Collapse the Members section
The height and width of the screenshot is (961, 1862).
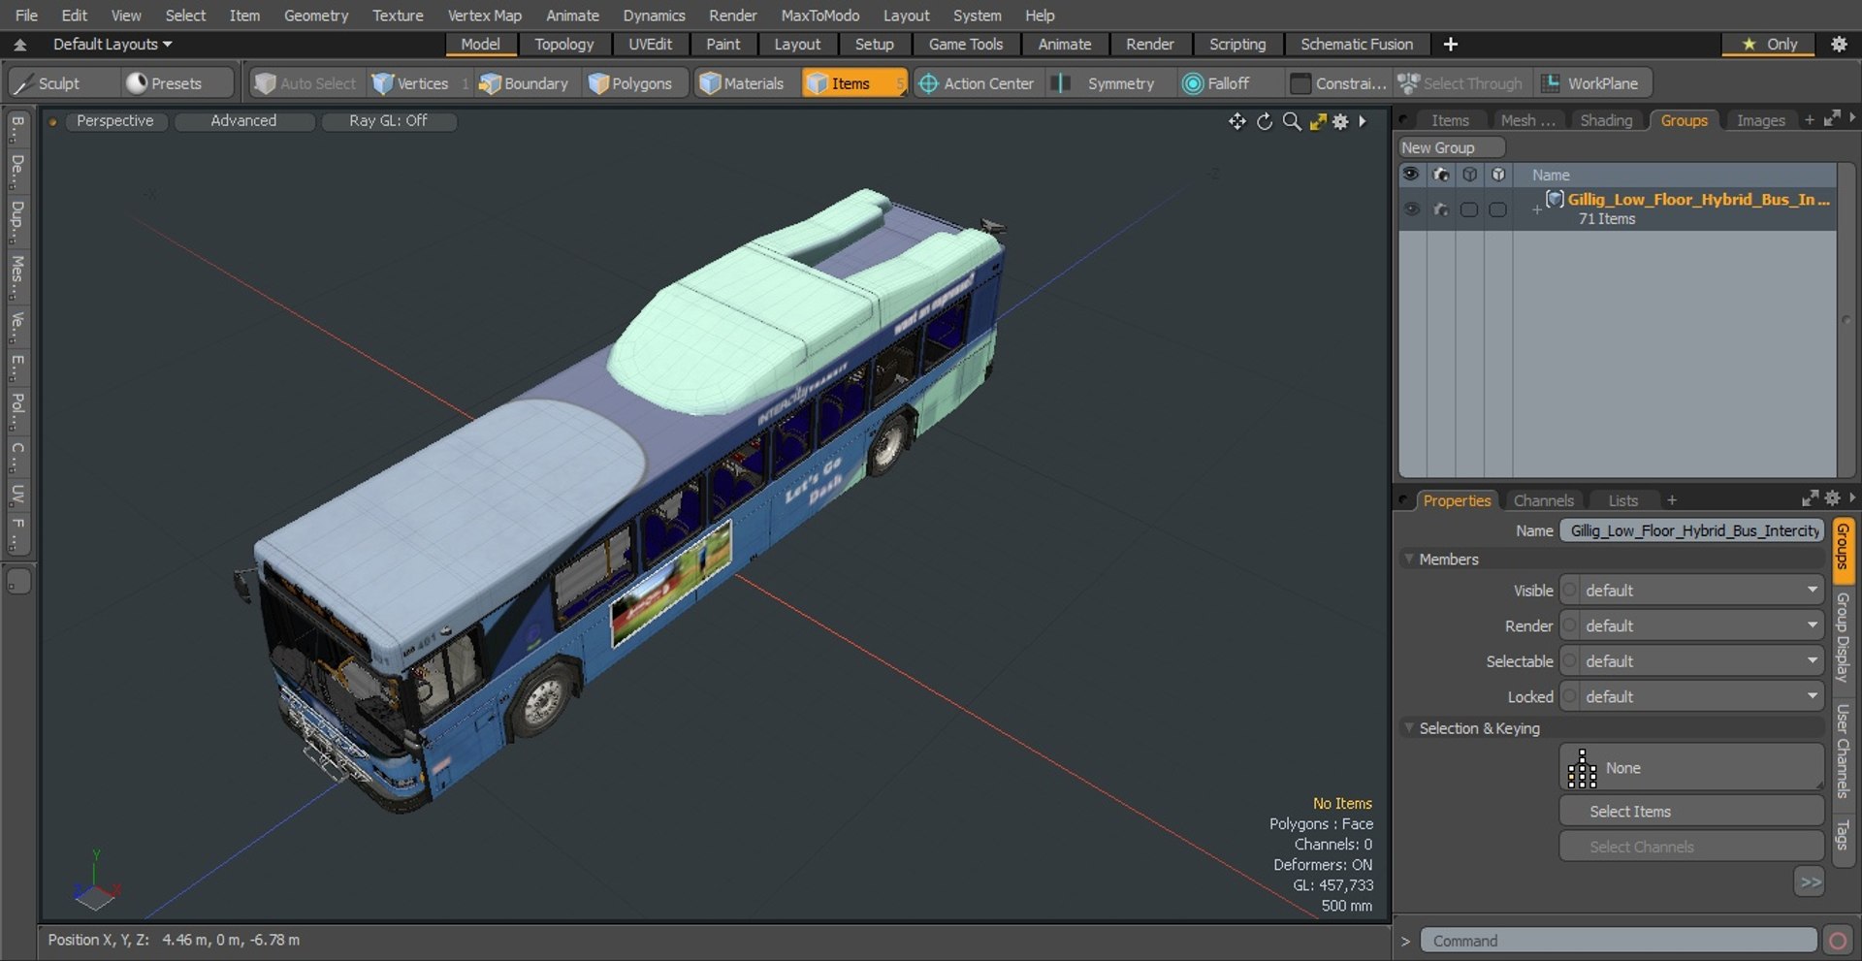(1409, 559)
